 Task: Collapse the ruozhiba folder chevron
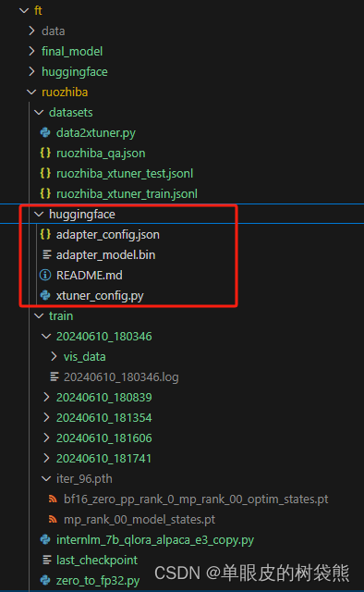[31, 92]
